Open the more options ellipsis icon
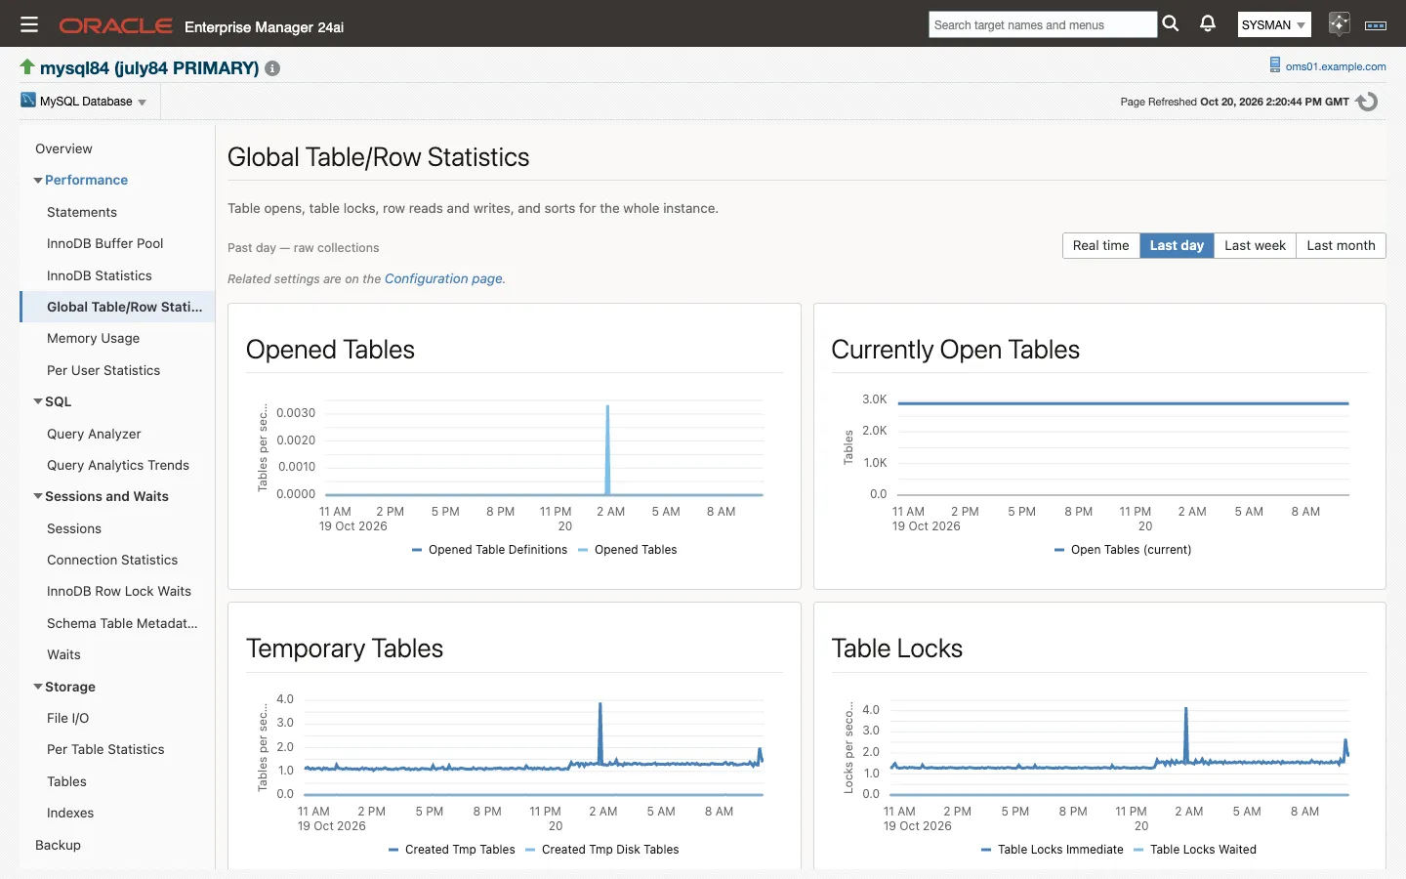This screenshot has width=1406, height=879. (x=1376, y=25)
